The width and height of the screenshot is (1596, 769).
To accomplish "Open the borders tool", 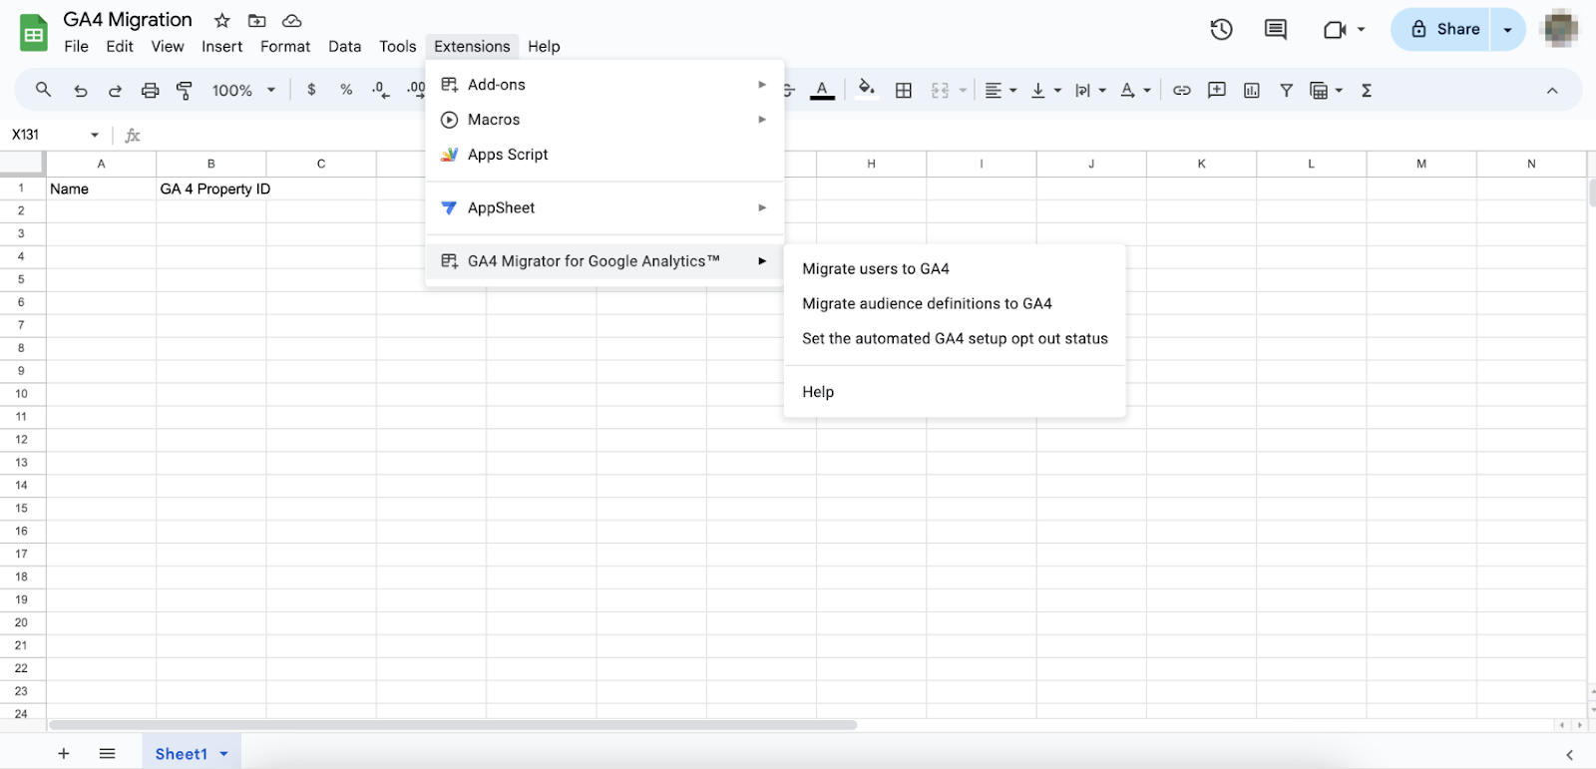I will tap(904, 91).
